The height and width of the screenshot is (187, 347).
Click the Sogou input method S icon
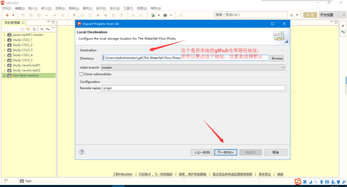(x=298, y=182)
